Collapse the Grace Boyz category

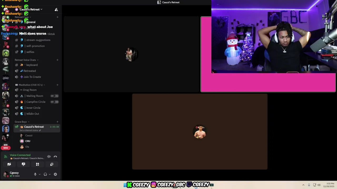point(22,122)
